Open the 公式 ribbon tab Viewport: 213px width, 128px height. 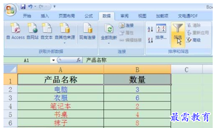coord(89,16)
